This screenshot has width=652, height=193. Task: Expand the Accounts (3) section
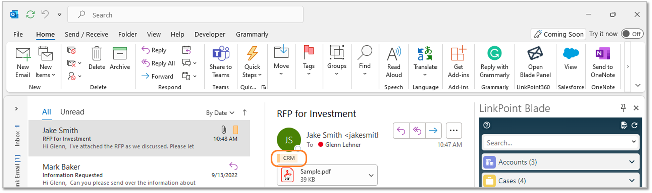tap(560, 162)
